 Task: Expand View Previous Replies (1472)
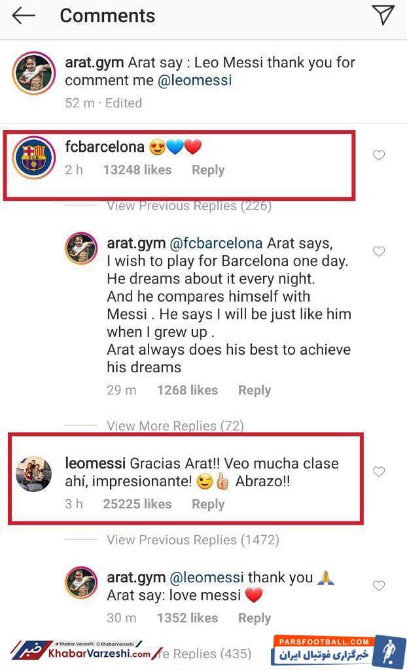[x=192, y=540]
